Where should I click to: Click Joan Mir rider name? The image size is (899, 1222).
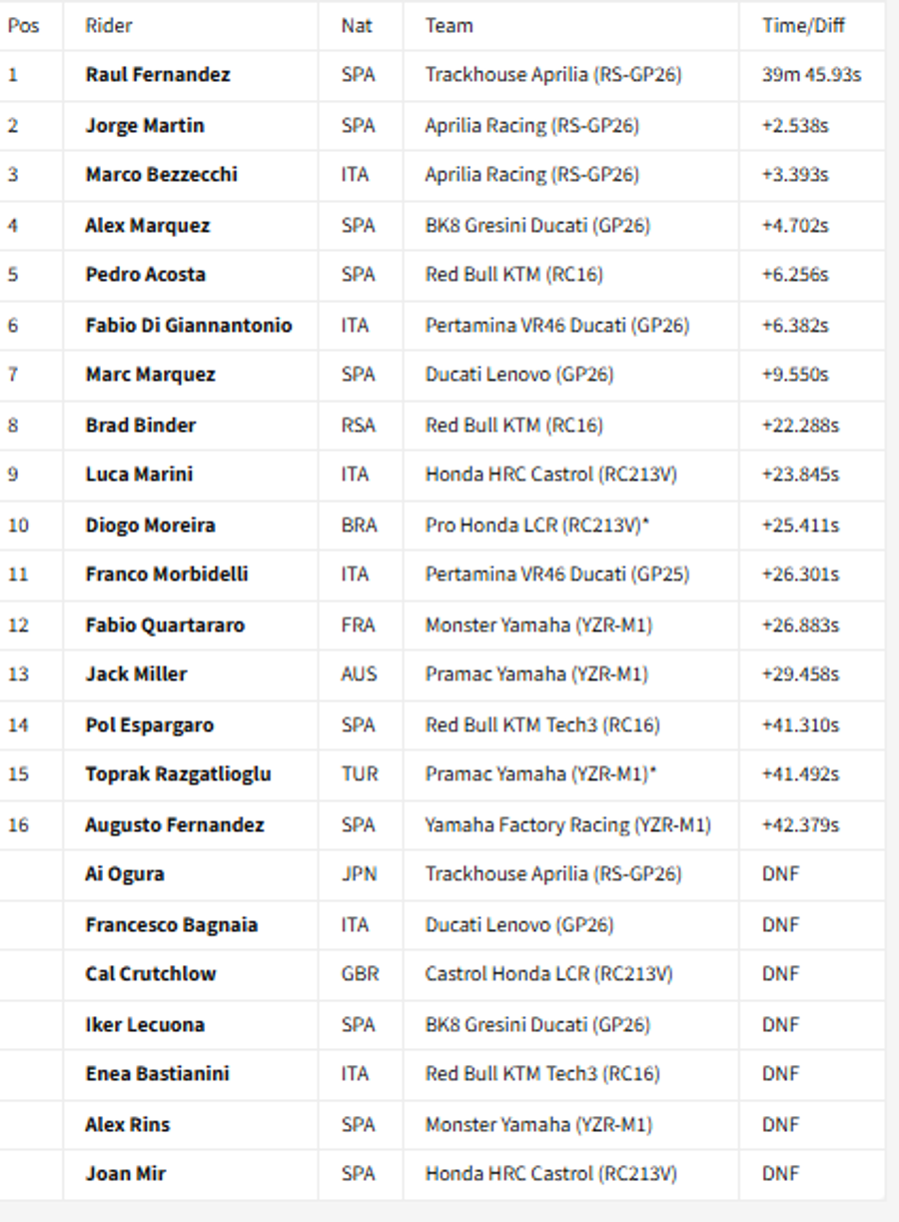(x=126, y=1174)
